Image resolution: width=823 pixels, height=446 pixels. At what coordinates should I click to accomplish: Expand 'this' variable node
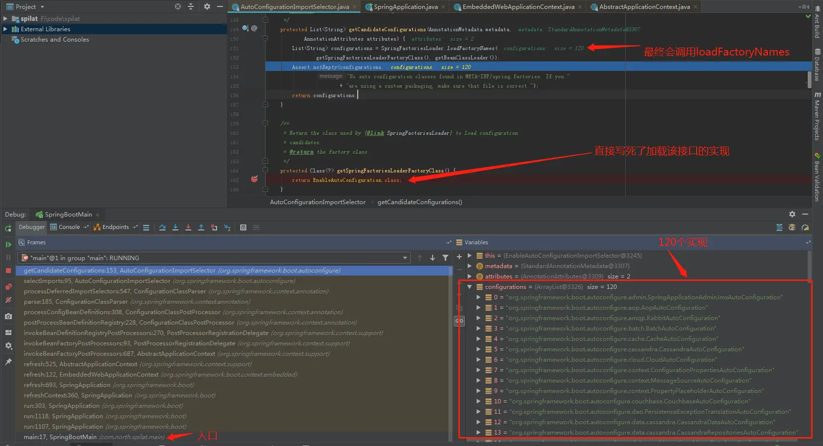tap(469, 256)
